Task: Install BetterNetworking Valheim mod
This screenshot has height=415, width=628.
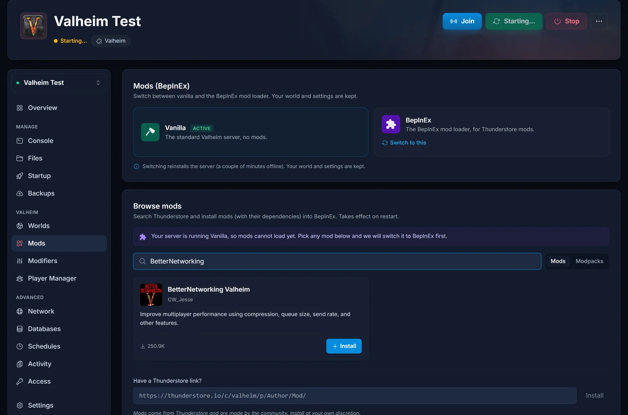Action: coord(344,346)
